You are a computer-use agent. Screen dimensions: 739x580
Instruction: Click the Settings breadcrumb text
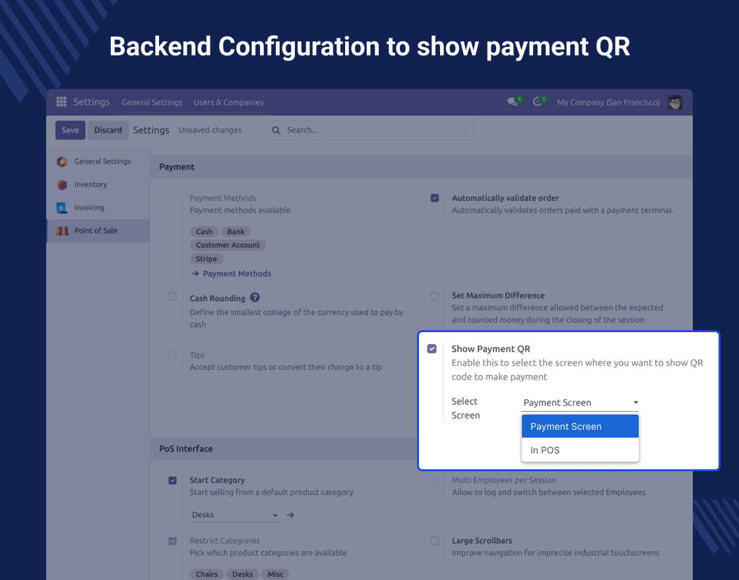(x=151, y=130)
